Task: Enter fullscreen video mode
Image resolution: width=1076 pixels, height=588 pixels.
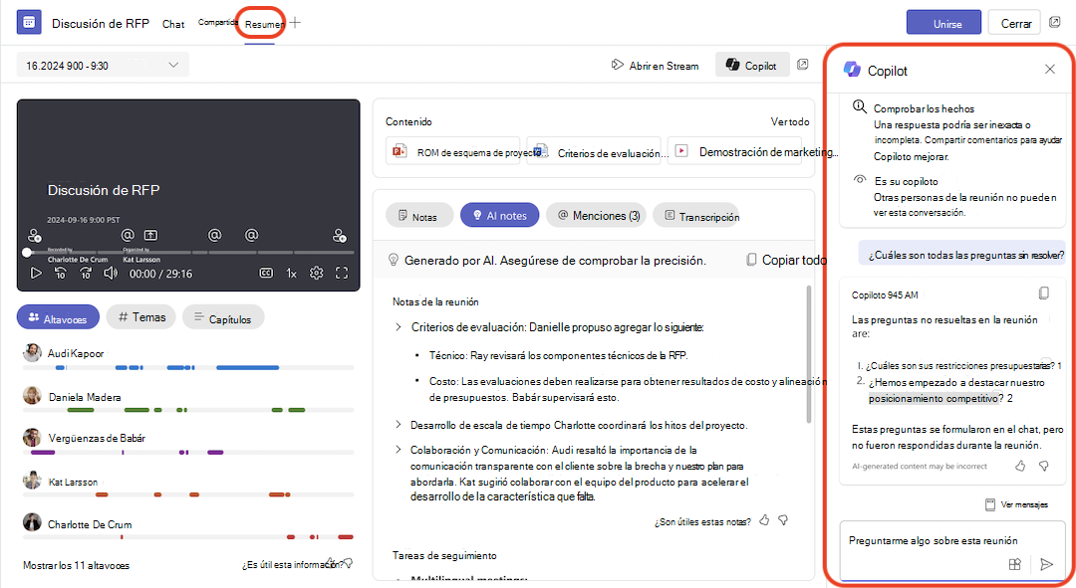Action: (x=342, y=273)
